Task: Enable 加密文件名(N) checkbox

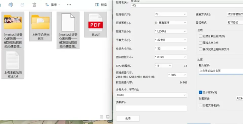Action: [200, 106]
